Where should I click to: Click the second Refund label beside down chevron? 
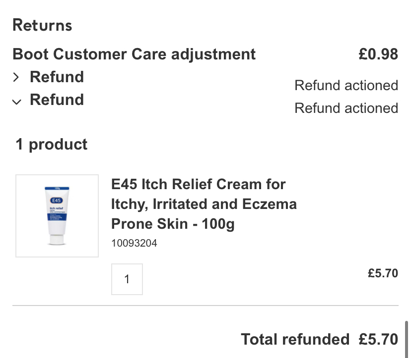tap(57, 100)
